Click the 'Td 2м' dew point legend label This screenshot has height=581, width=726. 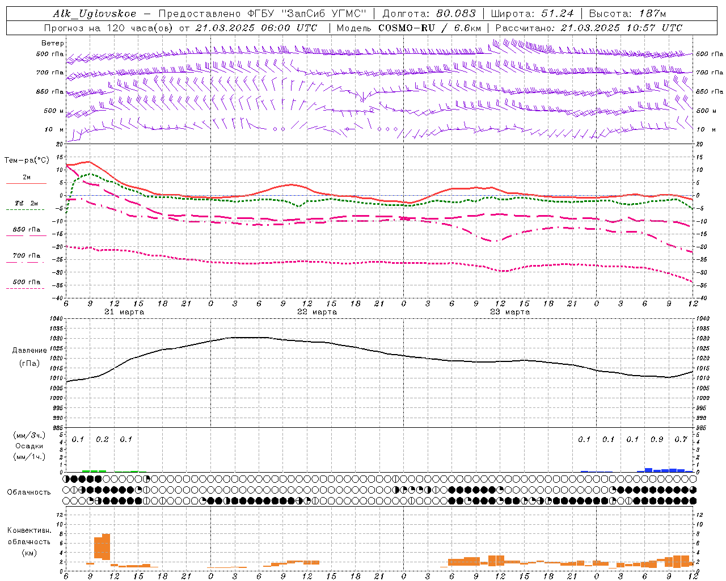26,203
